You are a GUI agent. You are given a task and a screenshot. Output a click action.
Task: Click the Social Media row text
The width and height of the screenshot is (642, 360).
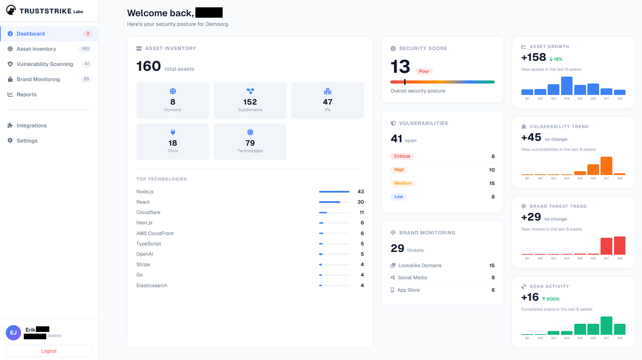coord(412,278)
